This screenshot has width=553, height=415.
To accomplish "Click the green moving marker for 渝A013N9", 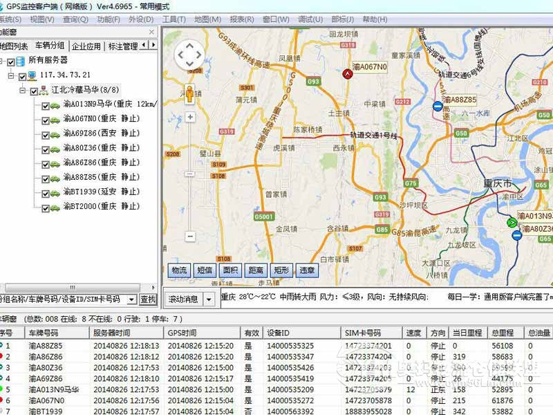I will (x=512, y=222).
